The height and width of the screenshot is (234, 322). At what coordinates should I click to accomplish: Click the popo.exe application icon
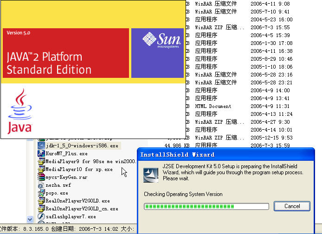[41, 193]
